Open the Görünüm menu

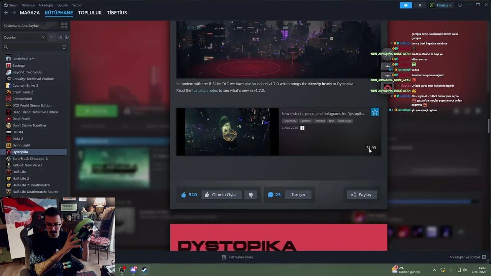coord(28,5)
